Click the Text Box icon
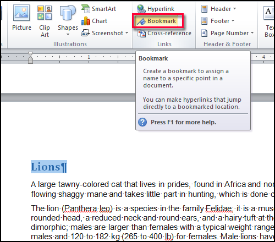The image size is (275, 242). 268,13
